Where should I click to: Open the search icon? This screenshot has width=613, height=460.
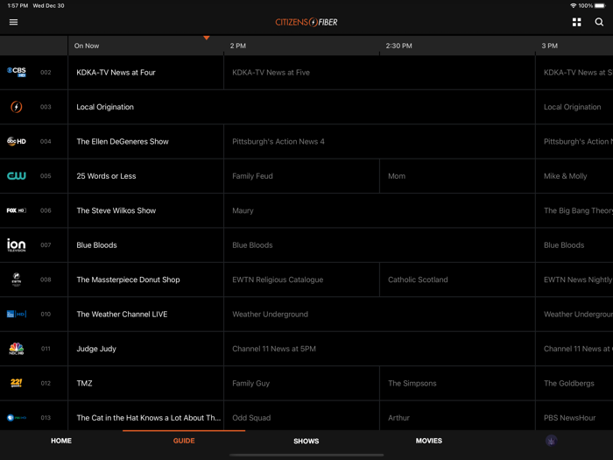(599, 22)
